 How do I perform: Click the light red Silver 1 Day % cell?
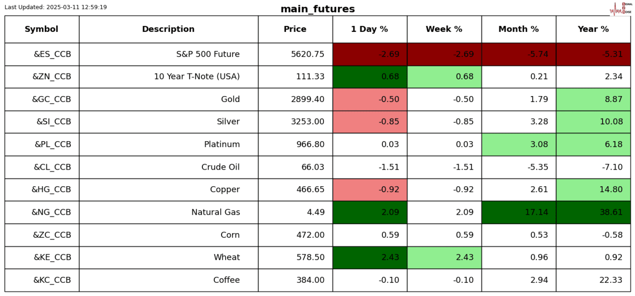click(x=370, y=122)
